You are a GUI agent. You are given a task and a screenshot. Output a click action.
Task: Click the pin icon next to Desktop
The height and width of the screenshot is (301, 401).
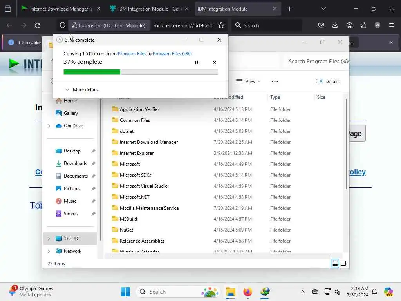[93, 151]
